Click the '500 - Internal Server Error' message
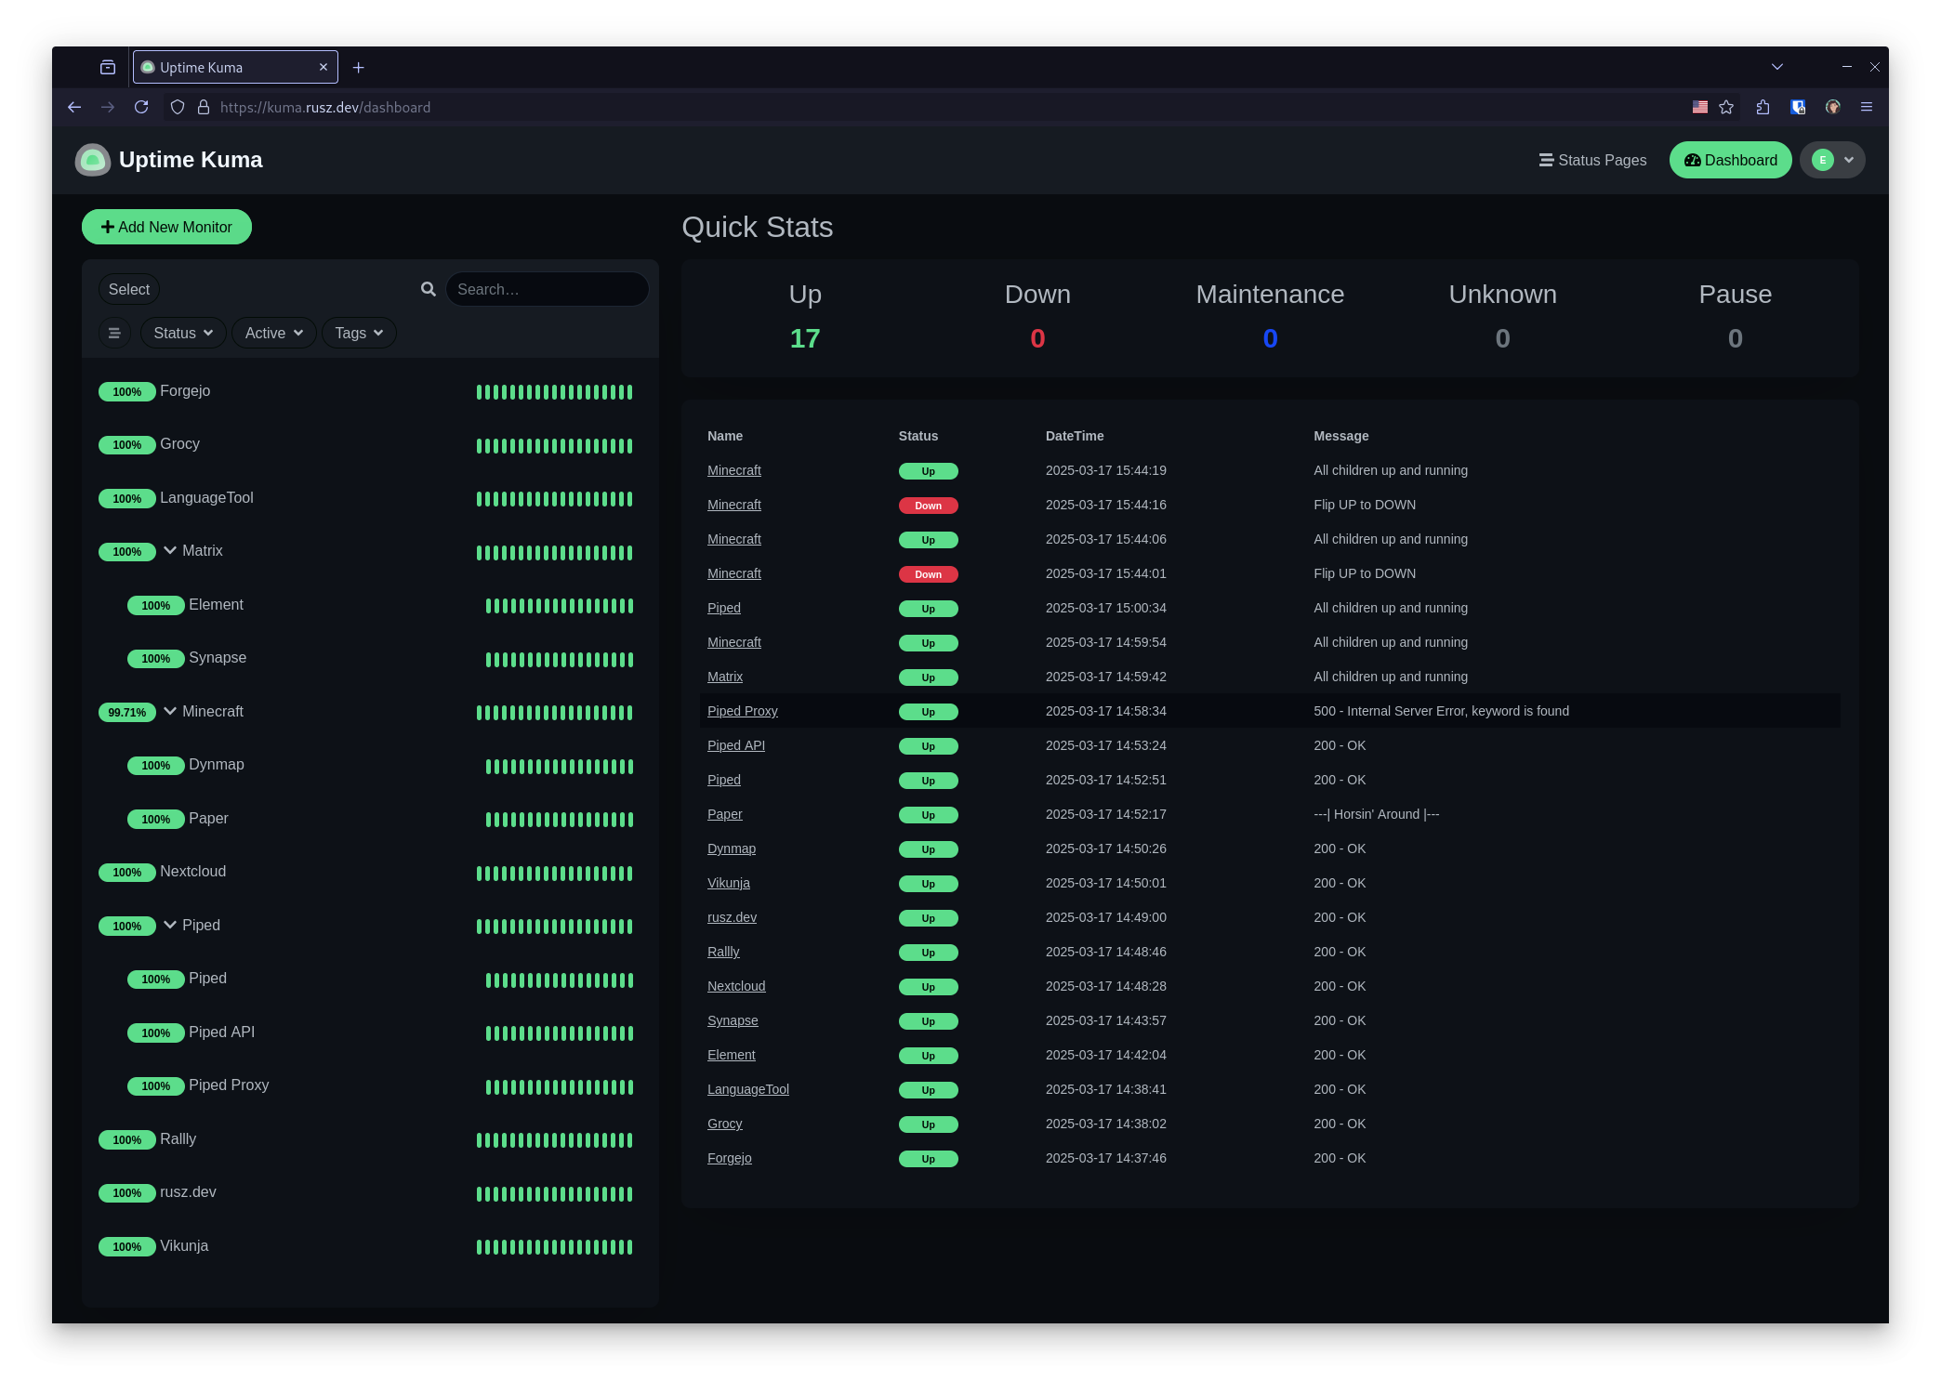The image size is (1941, 1381). pyautogui.click(x=1441, y=711)
